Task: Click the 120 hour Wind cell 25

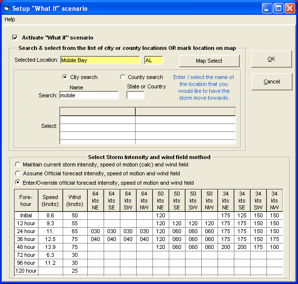Action: (x=74, y=271)
